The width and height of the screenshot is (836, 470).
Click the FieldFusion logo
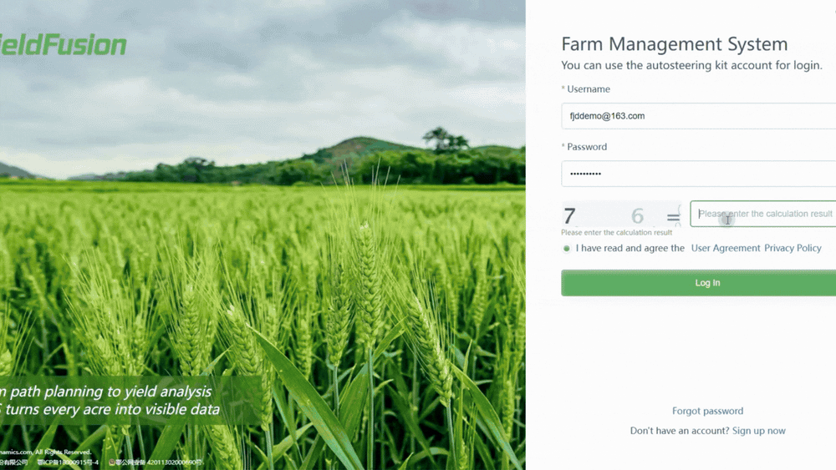coord(63,45)
